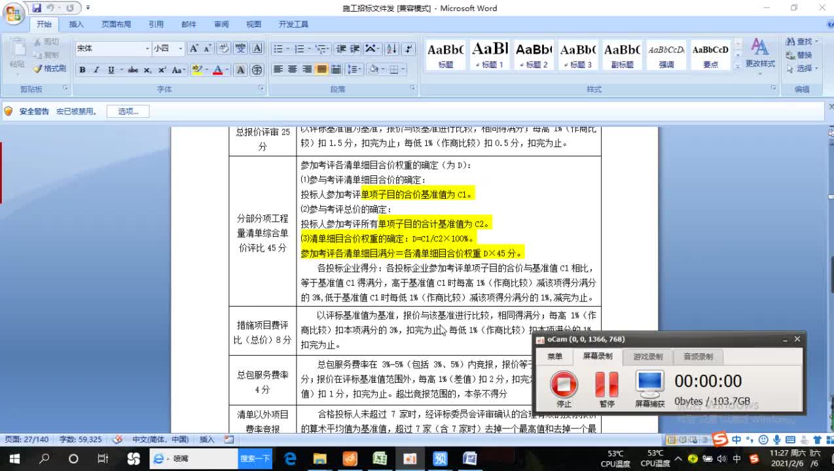834x471 pixels.
Task: Open change case Aa dropdown
Action: click(179, 70)
